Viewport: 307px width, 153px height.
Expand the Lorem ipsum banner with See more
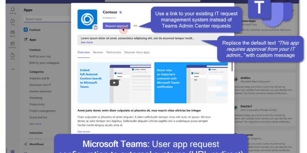(x=87, y=42)
